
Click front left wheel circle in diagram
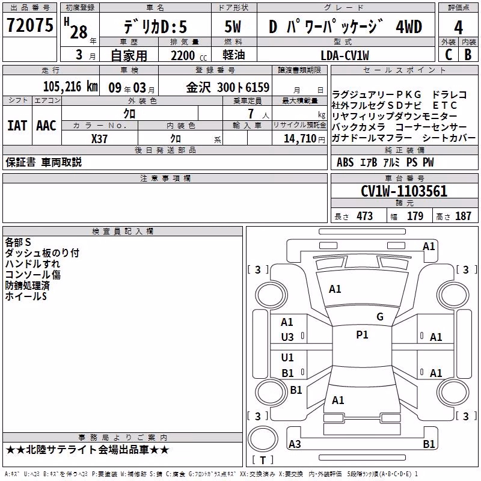pos(271,295)
